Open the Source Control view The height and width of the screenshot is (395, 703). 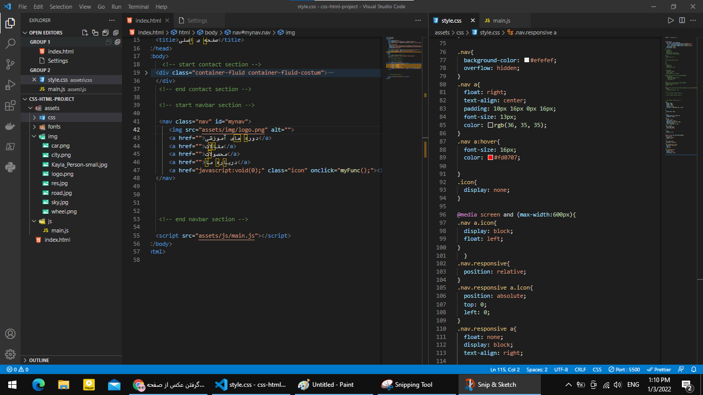10,64
